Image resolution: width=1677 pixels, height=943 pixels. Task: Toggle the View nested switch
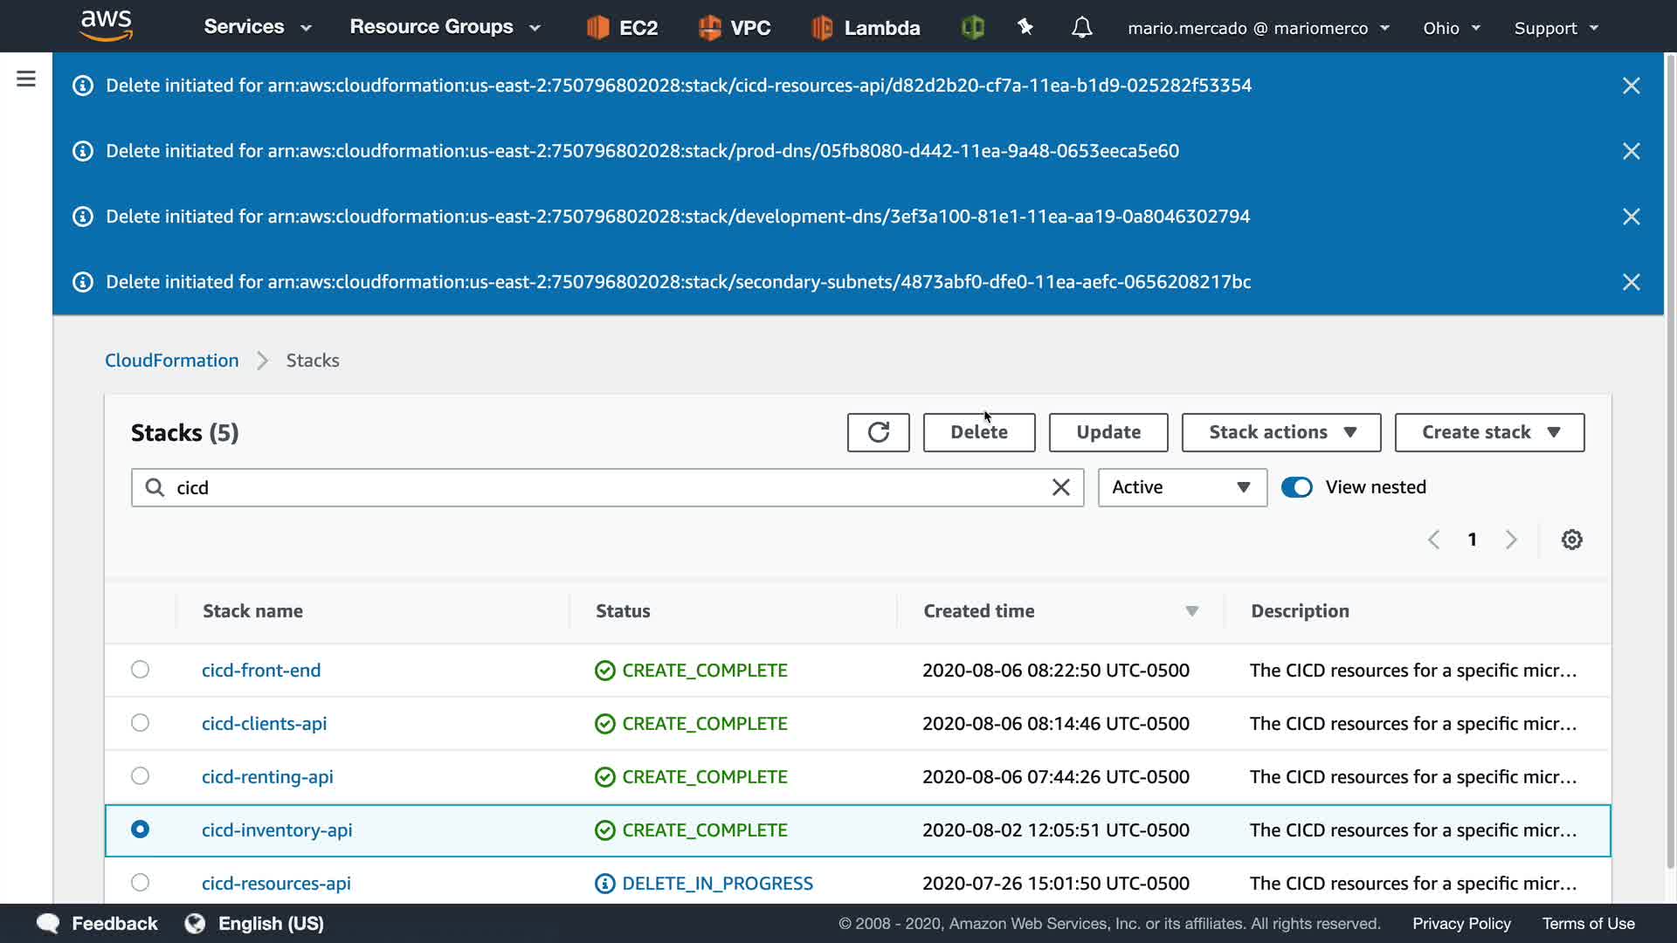coord(1297,487)
